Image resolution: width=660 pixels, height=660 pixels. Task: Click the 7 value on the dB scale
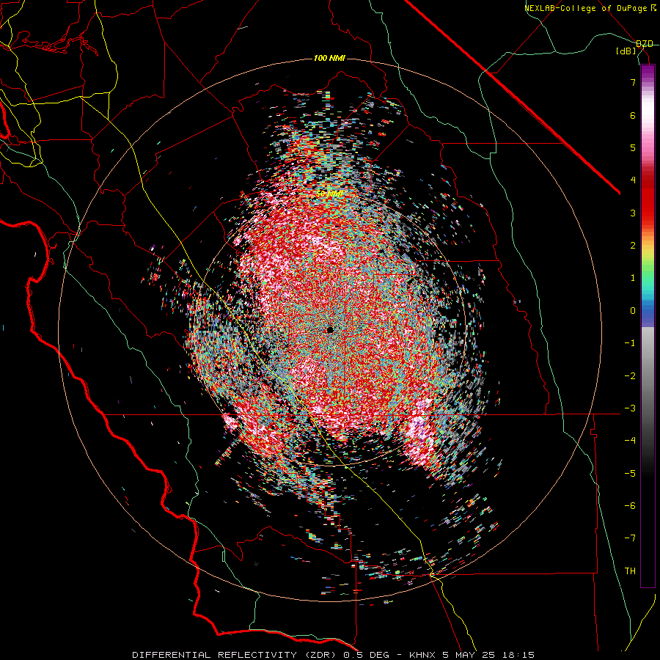tap(633, 82)
